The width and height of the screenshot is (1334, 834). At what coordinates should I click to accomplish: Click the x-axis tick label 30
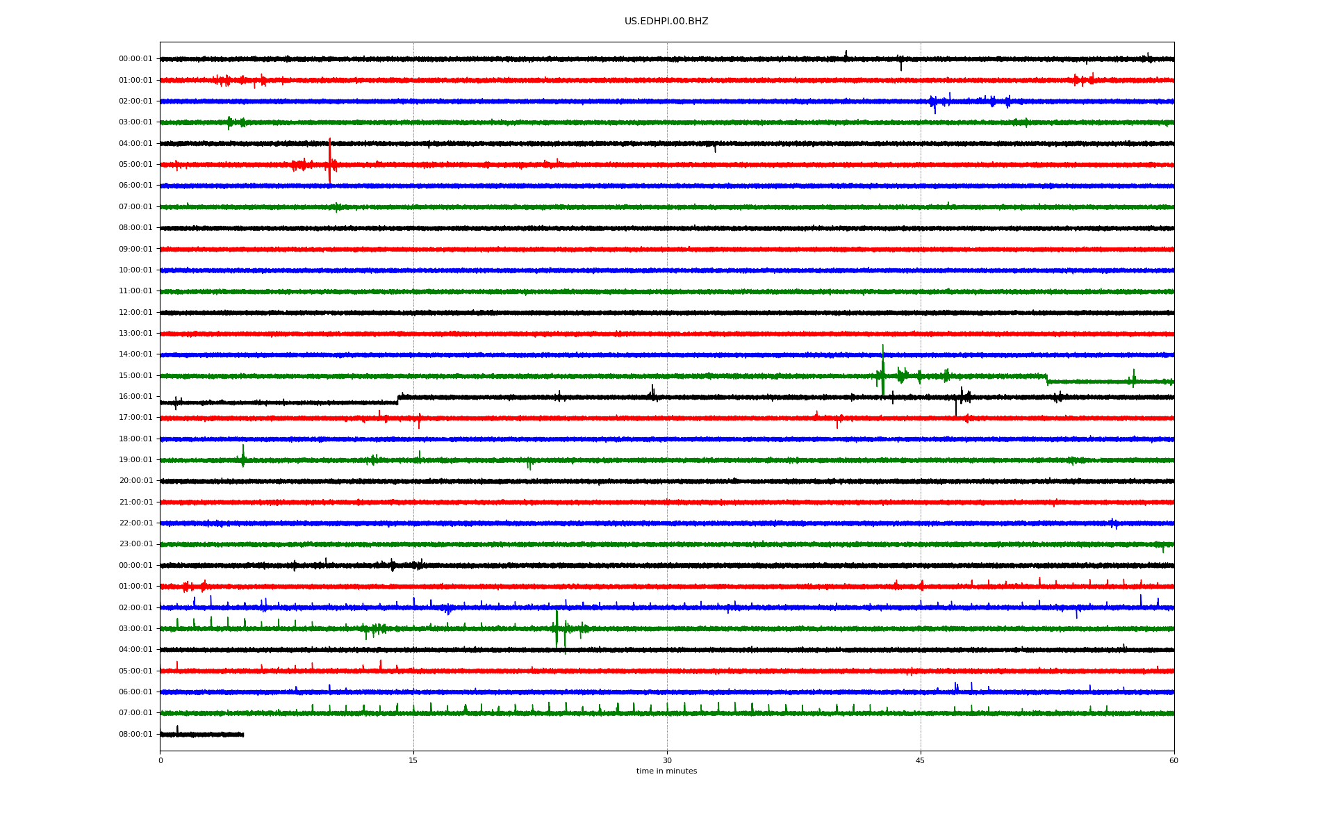tap(667, 760)
